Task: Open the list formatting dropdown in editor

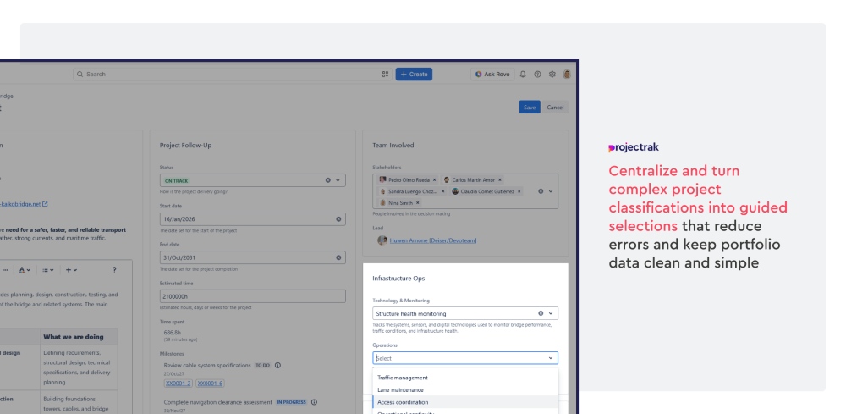Action: tap(48, 270)
